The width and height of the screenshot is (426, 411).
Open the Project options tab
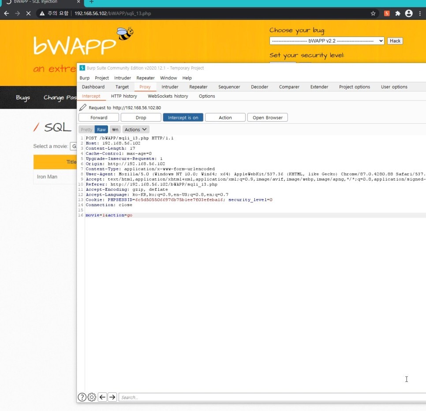[x=354, y=87]
